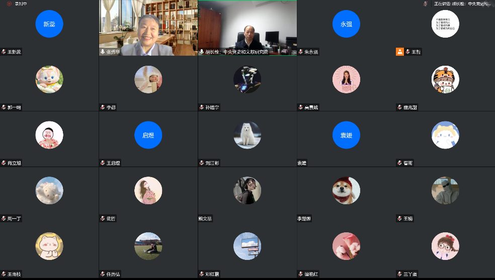Select the blue 启煜 avatar circle
This screenshot has height=280, width=495.
pyautogui.click(x=148, y=135)
